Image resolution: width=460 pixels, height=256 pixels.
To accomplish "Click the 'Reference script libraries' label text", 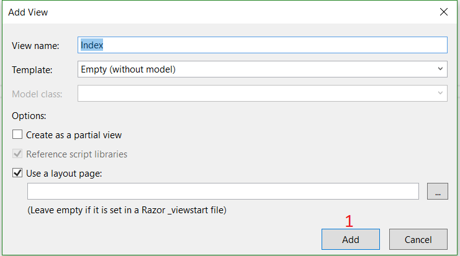I will coord(76,154).
